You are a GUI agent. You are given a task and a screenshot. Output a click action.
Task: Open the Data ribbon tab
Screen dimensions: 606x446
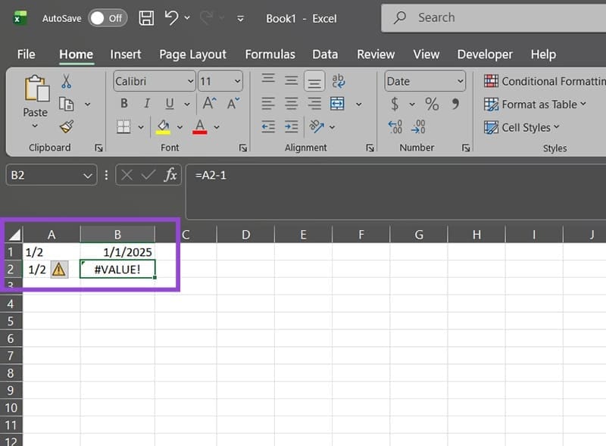click(x=325, y=54)
